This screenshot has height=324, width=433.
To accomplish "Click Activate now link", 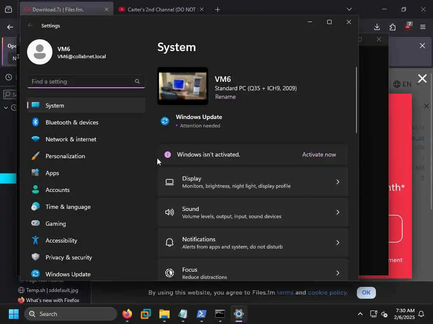I will click(x=319, y=154).
